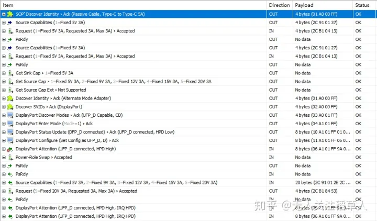The height and width of the screenshot is (221, 377).
Task: Click the icon of DisplayPort Attention HPD High row without IRQ
Action: (10, 149)
